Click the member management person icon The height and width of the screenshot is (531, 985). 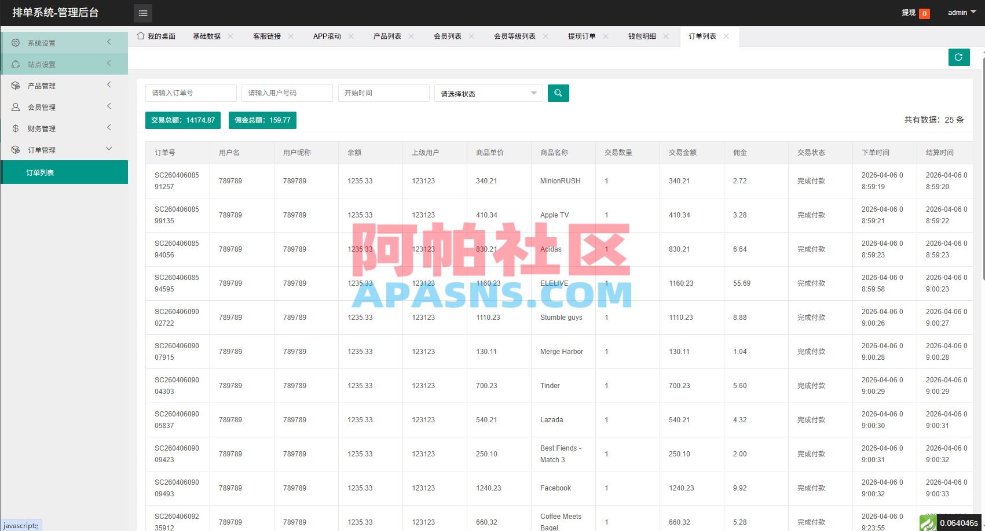[x=16, y=107]
